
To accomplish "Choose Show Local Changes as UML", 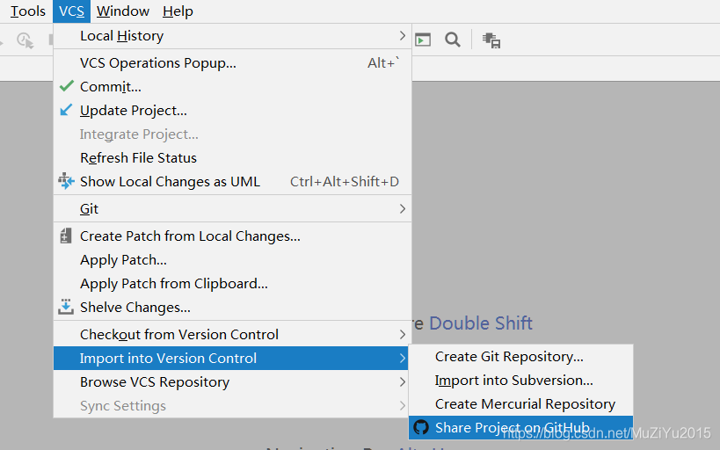I will click(x=232, y=182).
